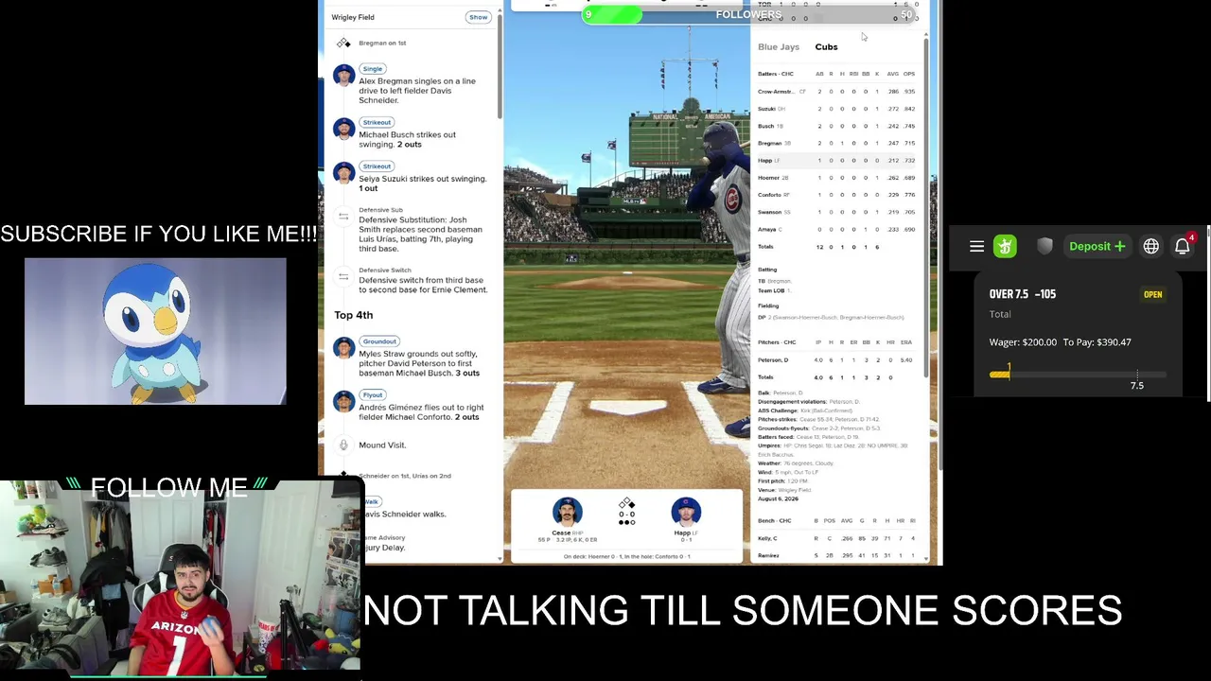Click the OPEN bet status badge

point(1152,294)
